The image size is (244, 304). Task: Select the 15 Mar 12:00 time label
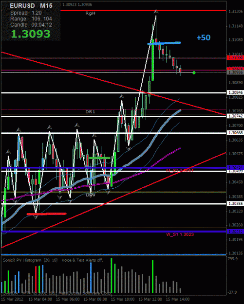click(150, 299)
